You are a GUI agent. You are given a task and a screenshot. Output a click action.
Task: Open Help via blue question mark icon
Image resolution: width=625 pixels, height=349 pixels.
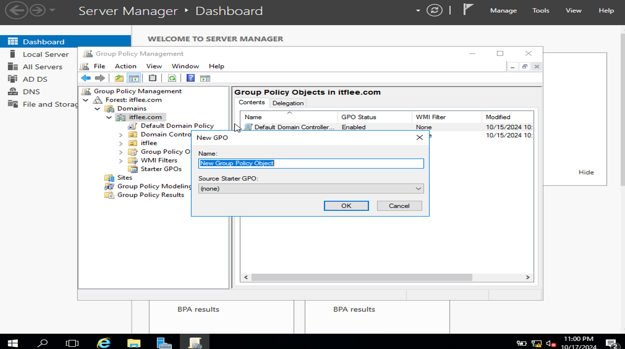(191, 78)
